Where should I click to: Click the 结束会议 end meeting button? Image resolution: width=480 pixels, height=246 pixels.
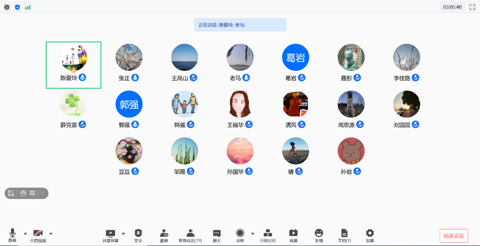[x=454, y=236]
